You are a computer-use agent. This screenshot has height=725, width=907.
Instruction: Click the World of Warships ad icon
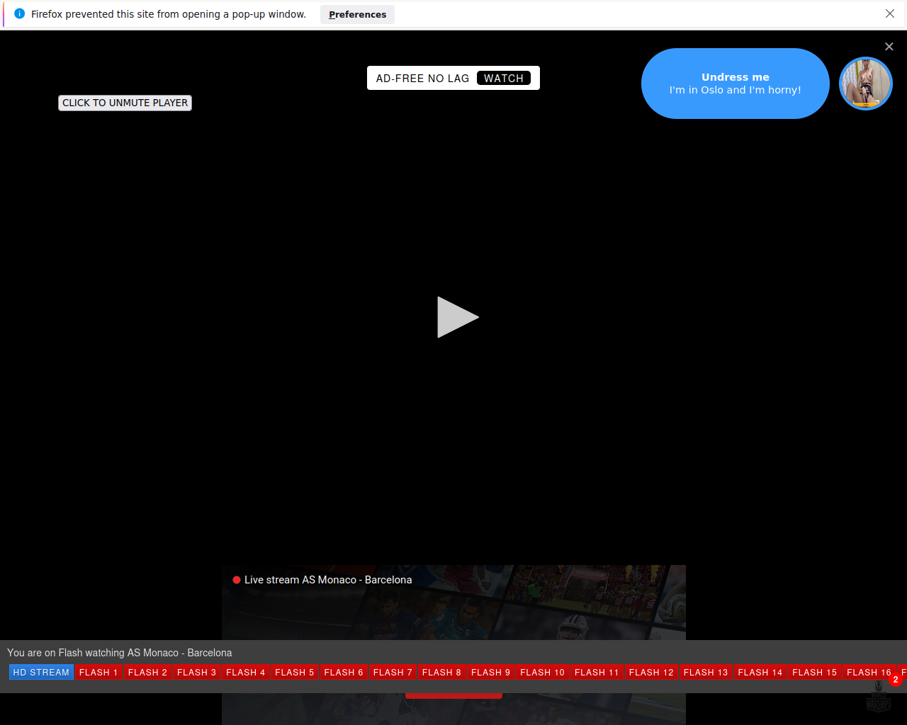click(x=879, y=697)
